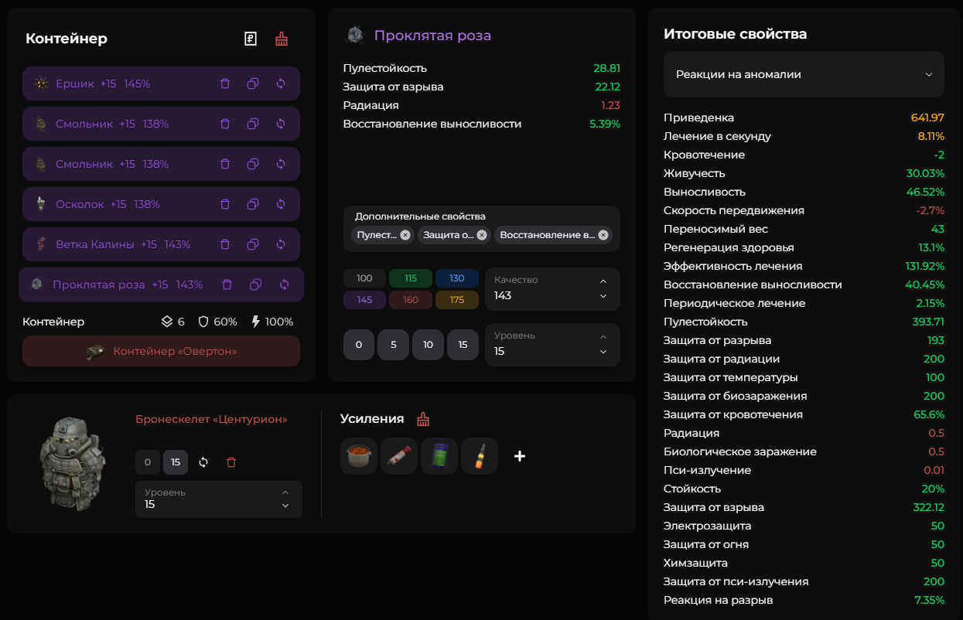Remove the Центурион armor using red trash icon

tap(231, 462)
